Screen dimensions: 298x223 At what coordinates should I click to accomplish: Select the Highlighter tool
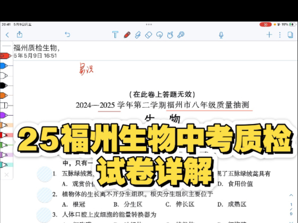tap(138, 35)
